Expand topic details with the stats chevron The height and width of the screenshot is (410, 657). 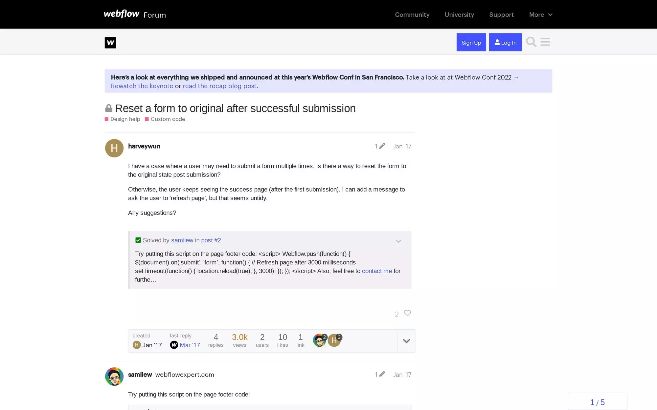pyautogui.click(x=406, y=341)
